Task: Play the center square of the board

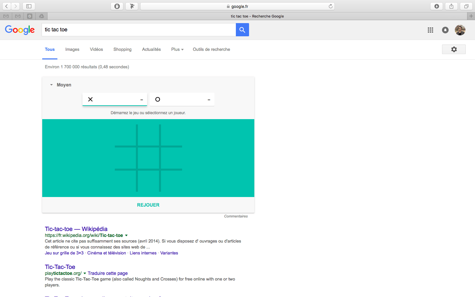Action: pos(148,158)
